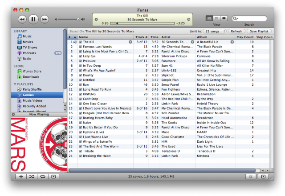
Task: Uncheck the checkbox for Lazy Eye
Action: point(80,56)
